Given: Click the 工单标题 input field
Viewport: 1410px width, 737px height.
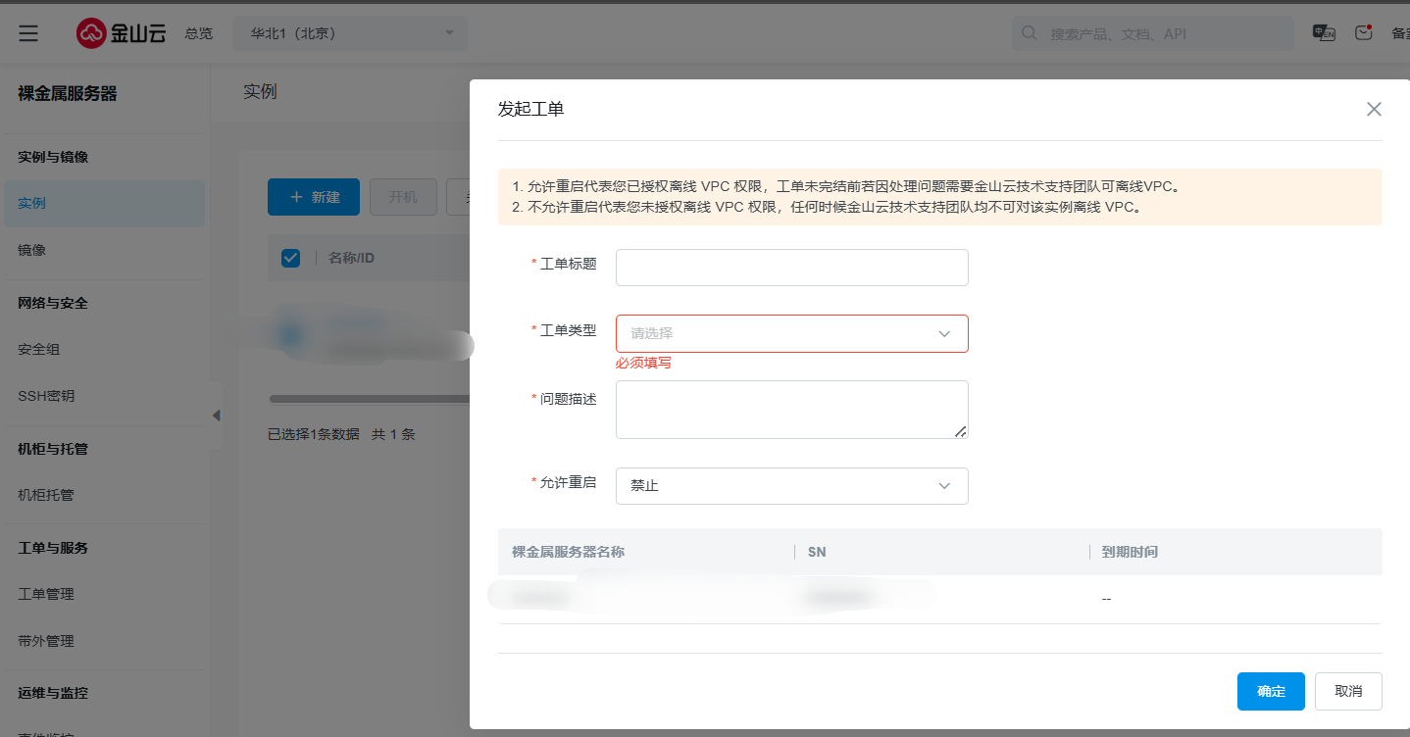Looking at the screenshot, I should point(791,268).
